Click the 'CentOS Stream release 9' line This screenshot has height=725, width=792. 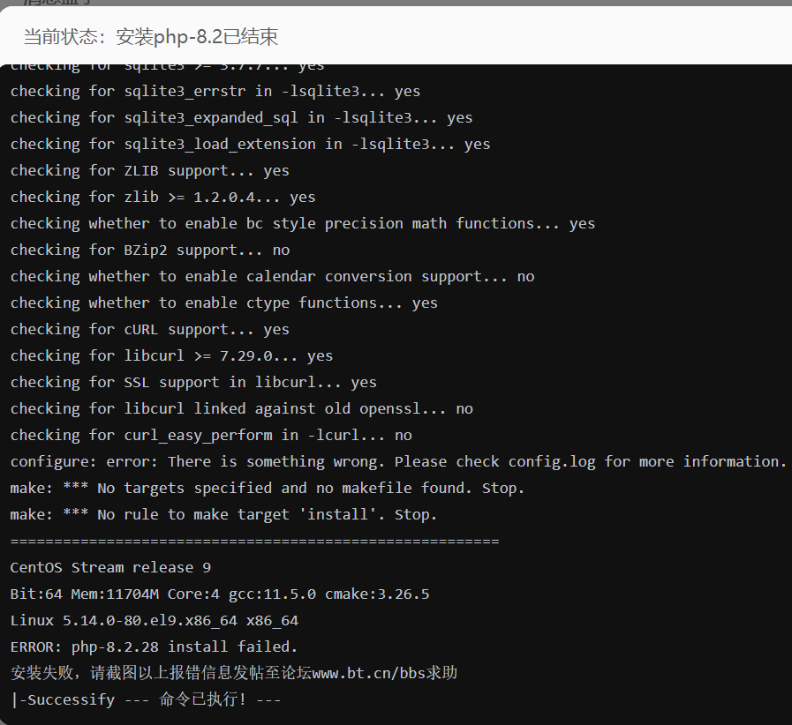pos(110,567)
